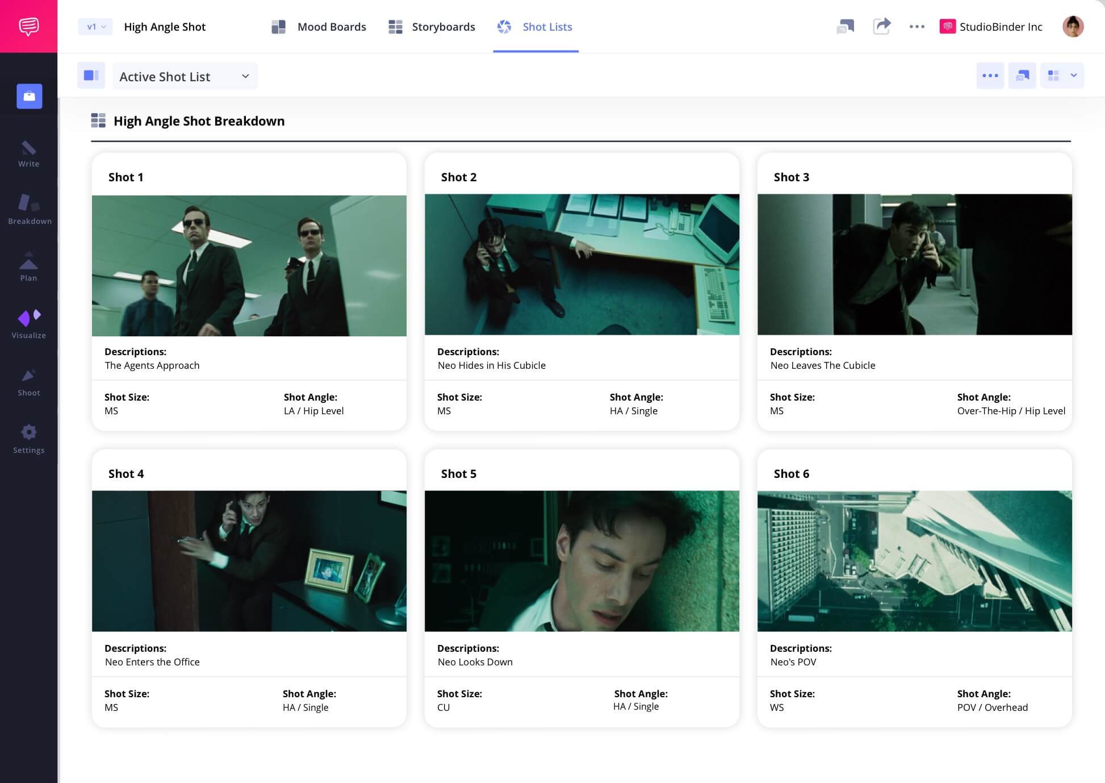Select the Visualize sidebar icon
The image size is (1105, 783).
[29, 324]
